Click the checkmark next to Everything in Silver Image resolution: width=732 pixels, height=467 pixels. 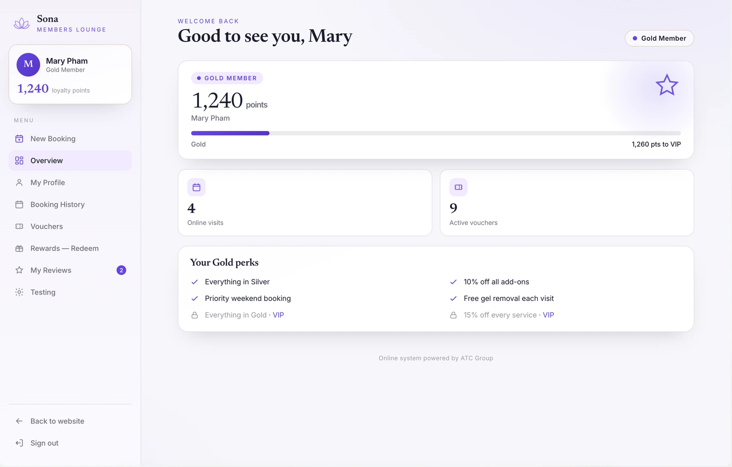[194, 282]
